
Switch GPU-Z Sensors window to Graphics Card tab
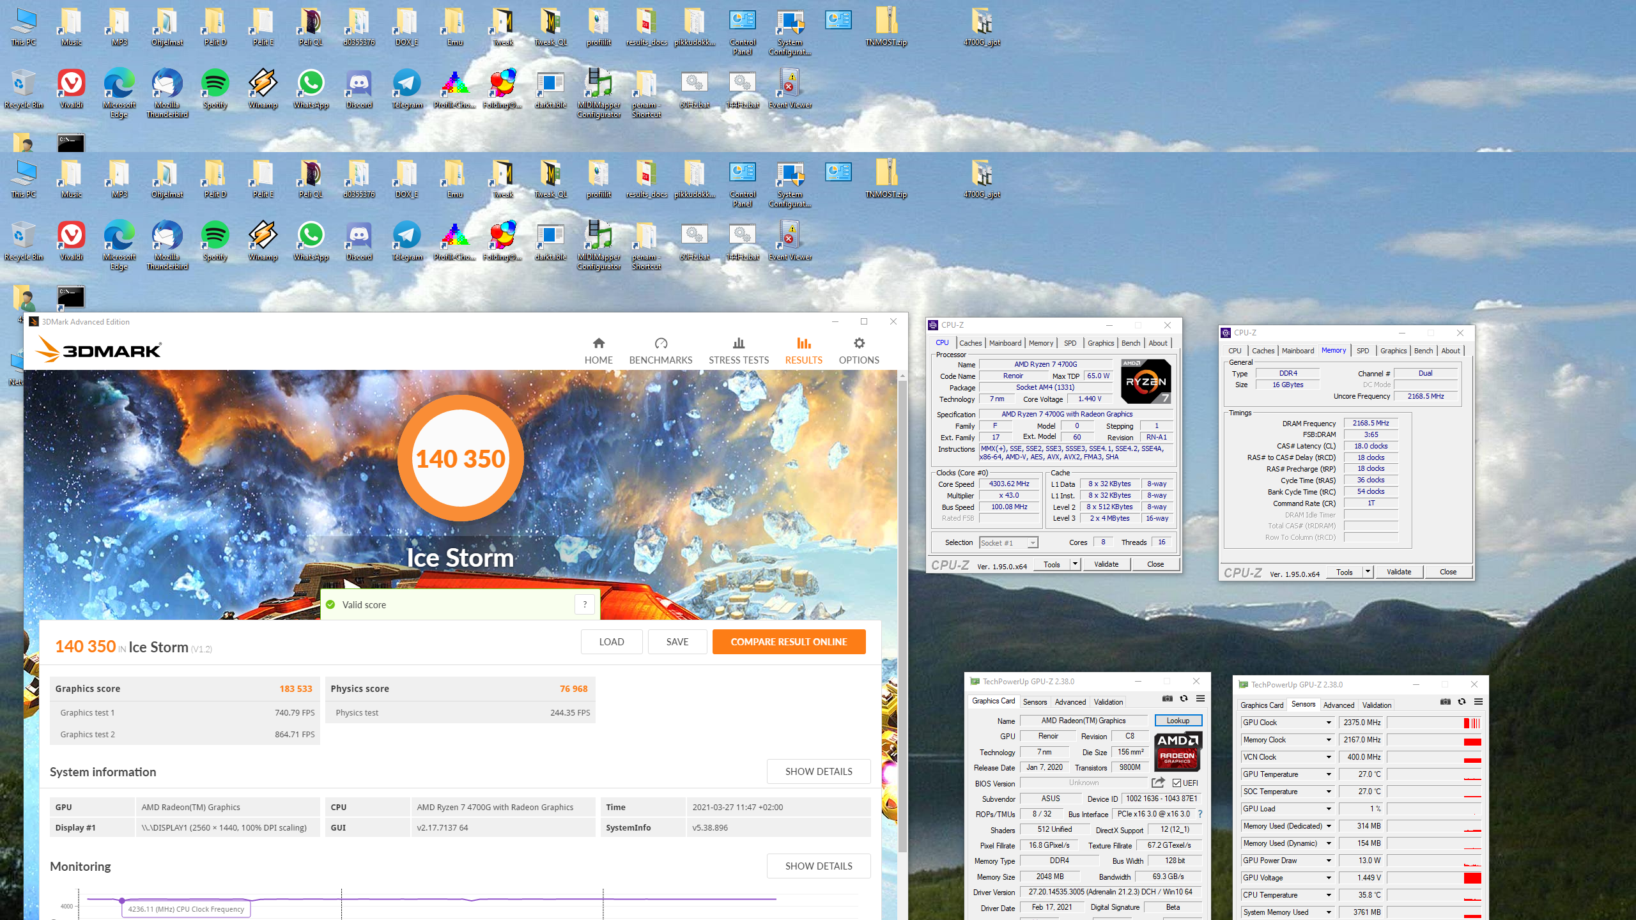point(1262,705)
